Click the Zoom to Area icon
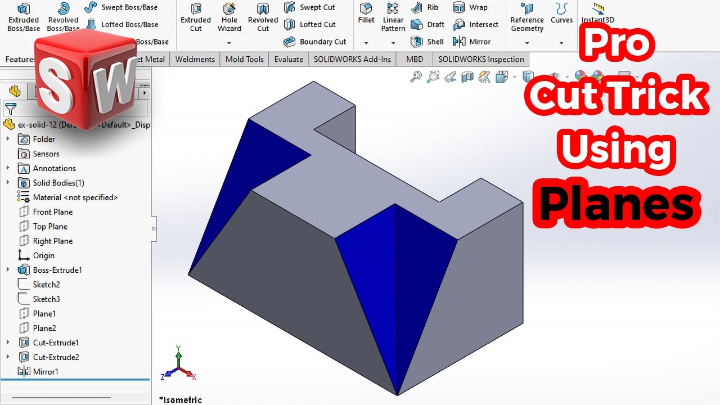Image resolution: width=720 pixels, height=405 pixels. click(433, 77)
